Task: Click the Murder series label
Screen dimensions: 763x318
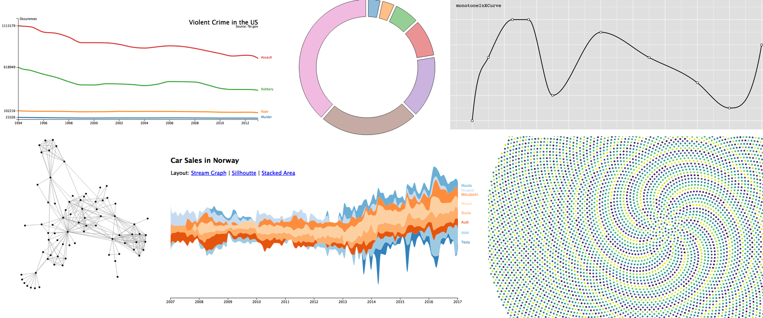Action: [x=266, y=117]
